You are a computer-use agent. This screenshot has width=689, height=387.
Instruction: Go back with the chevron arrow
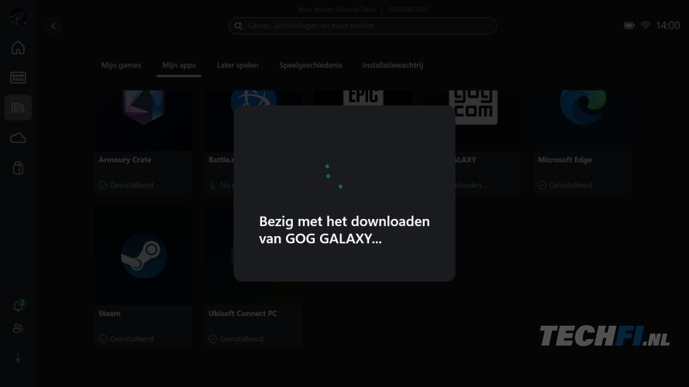[53, 26]
